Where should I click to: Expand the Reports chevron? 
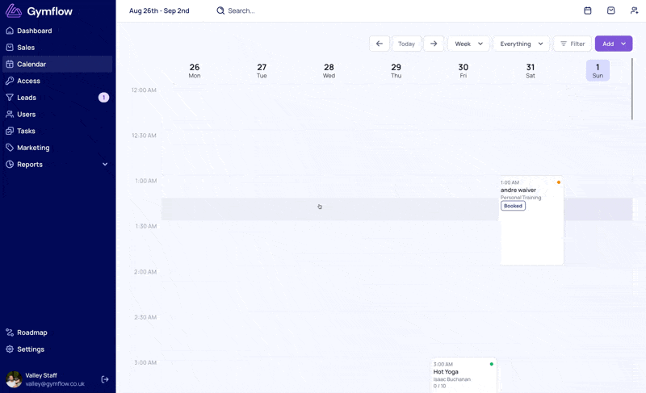[x=105, y=164]
